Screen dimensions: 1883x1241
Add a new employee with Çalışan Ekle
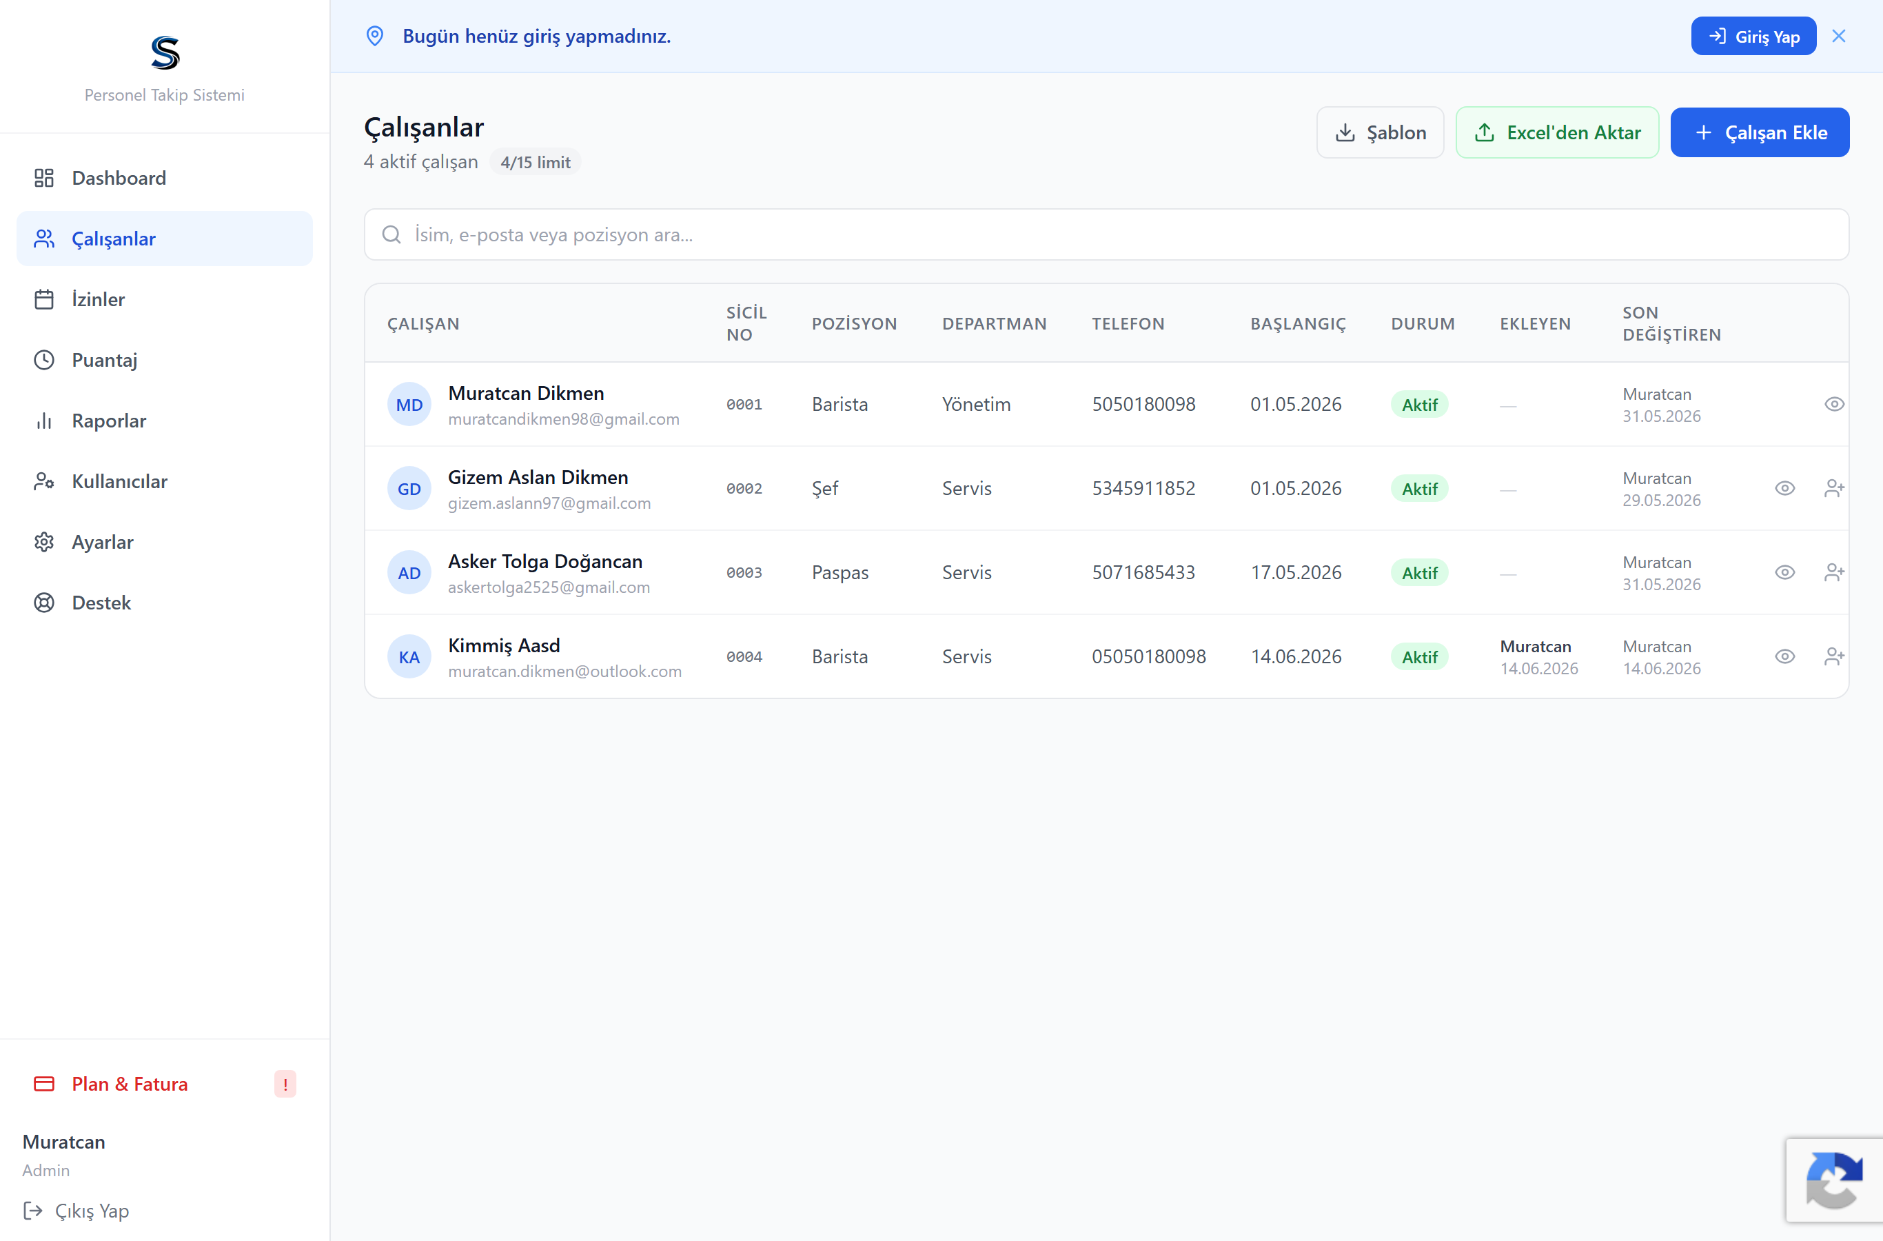pyautogui.click(x=1760, y=132)
